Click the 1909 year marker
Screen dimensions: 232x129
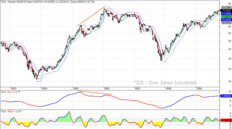point(200,88)
